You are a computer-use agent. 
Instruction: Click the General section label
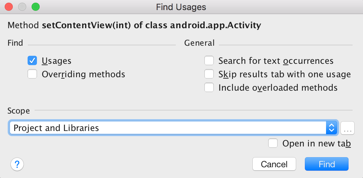pyautogui.click(x=199, y=43)
